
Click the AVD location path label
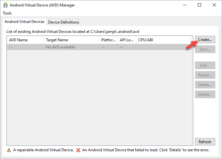coord(73,32)
